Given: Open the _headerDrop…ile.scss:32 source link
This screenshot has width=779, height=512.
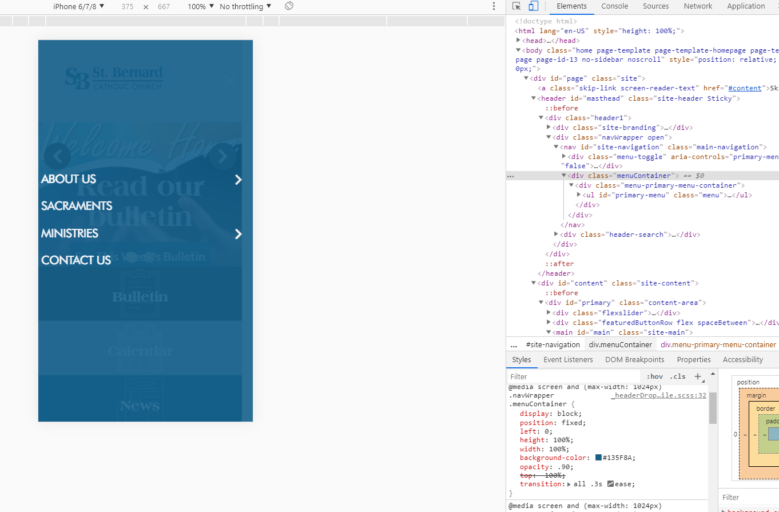Looking at the screenshot, I should (x=658, y=395).
